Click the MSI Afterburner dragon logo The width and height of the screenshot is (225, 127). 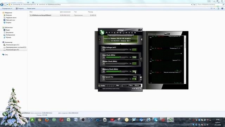coord(102,32)
